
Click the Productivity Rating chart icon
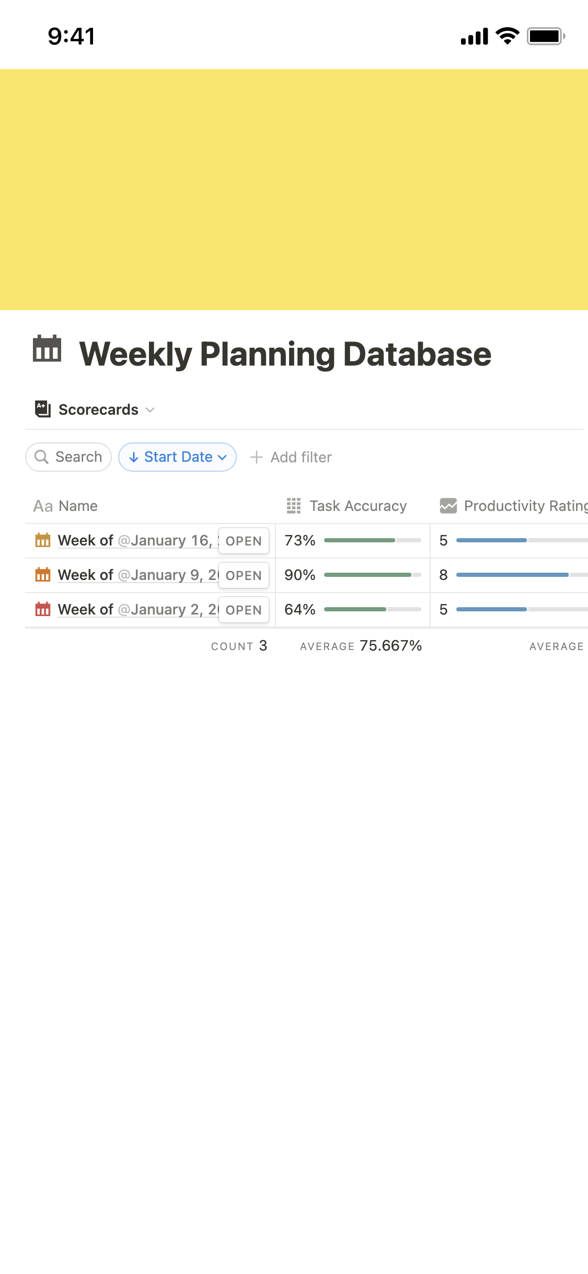pyautogui.click(x=448, y=506)
